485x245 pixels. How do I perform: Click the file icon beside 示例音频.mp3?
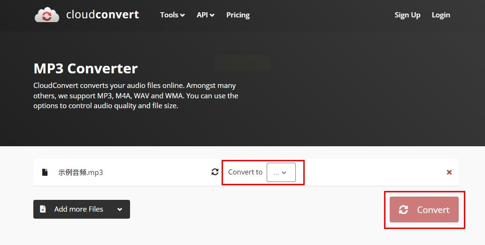click(x=45, y=172)
